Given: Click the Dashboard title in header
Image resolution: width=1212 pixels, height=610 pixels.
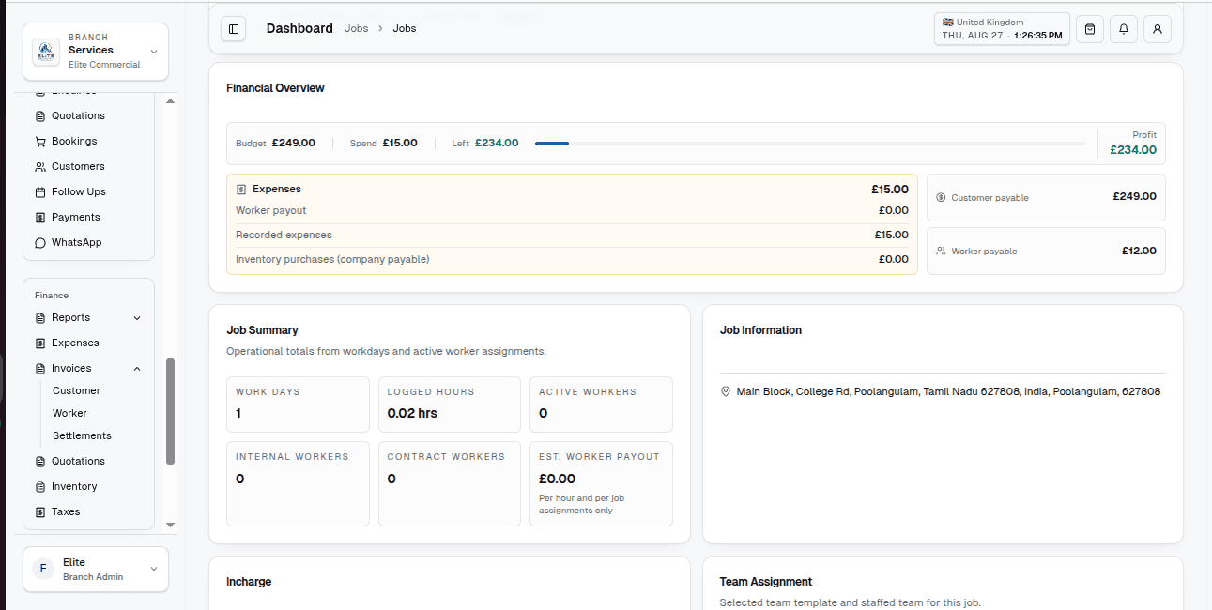Looking at the screenshot, I should point(299,29).
